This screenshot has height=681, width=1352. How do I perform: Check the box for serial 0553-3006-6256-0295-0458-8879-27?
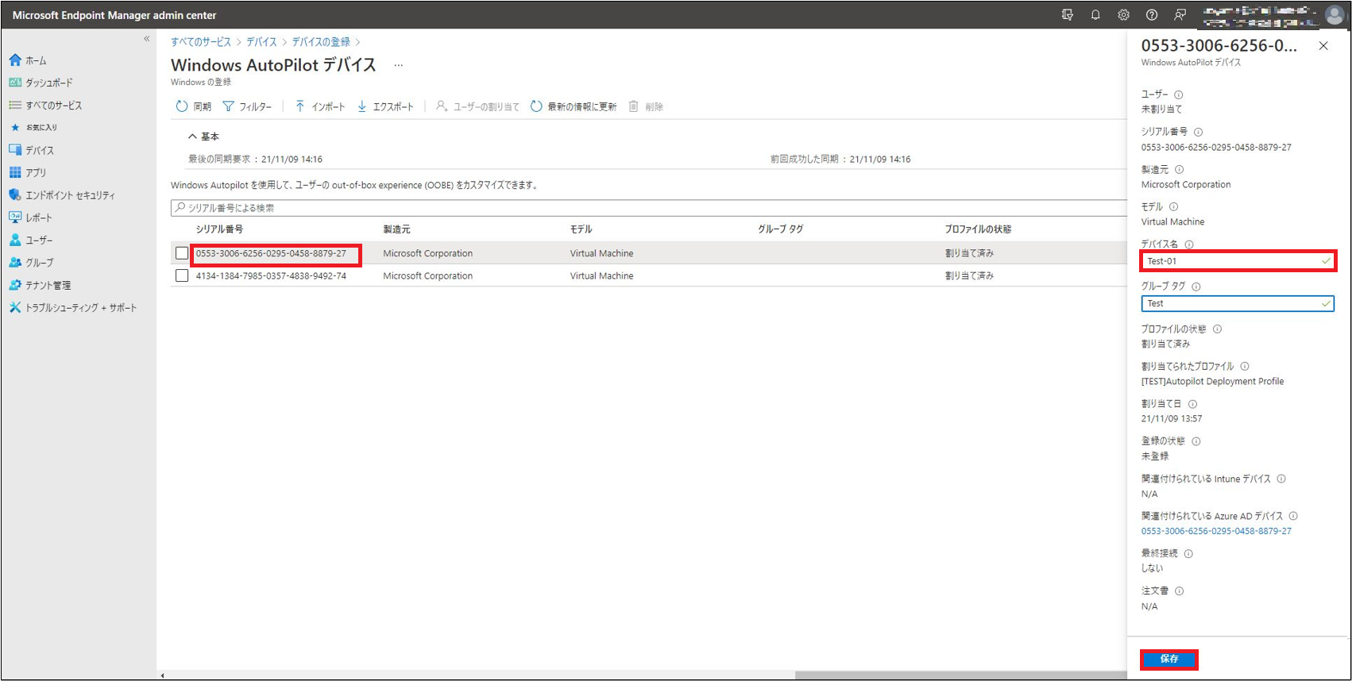[182, 253]
